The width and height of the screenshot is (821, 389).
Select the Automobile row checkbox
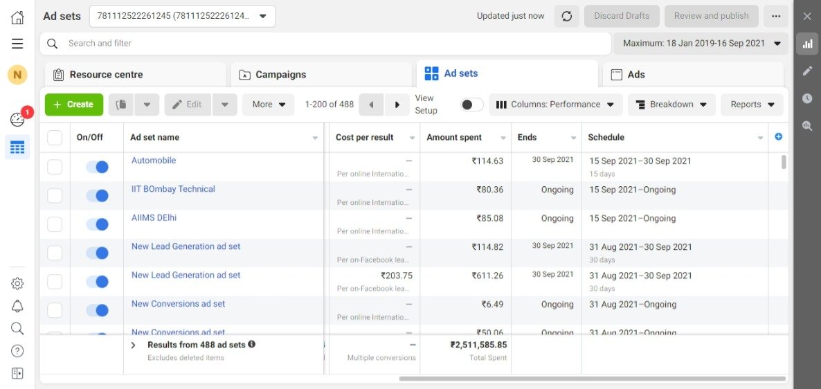coord(55,167)
